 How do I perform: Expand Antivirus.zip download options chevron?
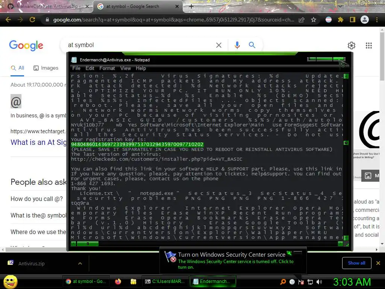(x=80, y=263)
